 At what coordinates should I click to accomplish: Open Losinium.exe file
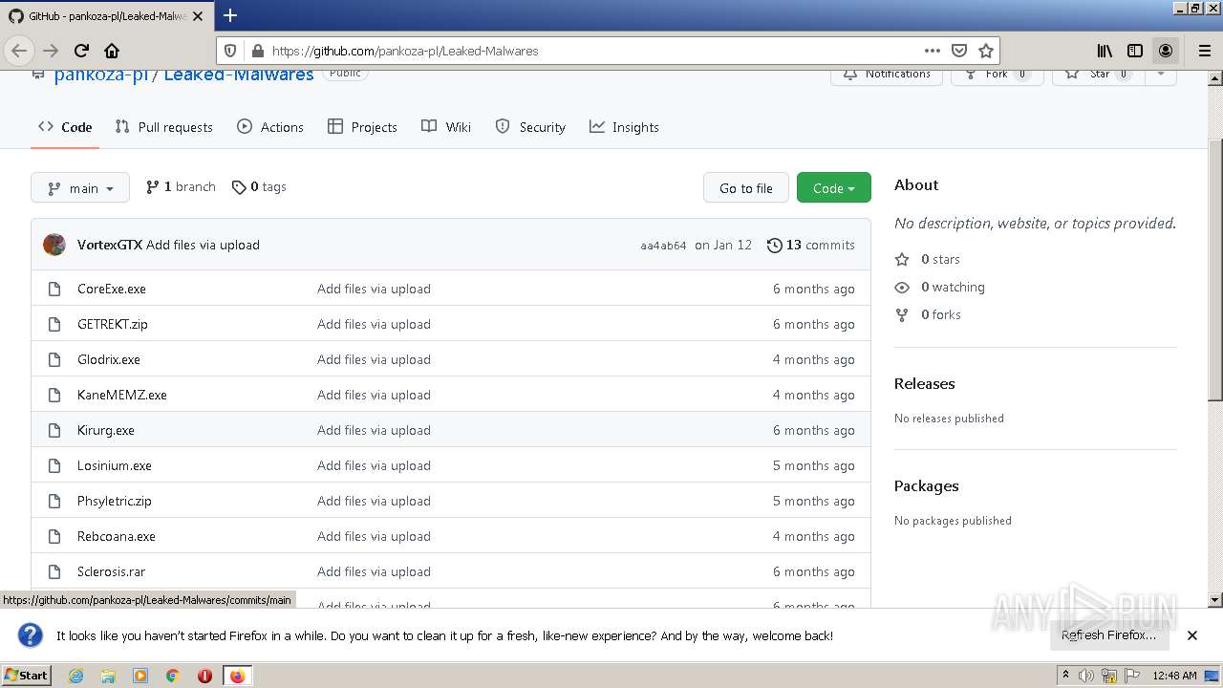(x=115, y=465)
